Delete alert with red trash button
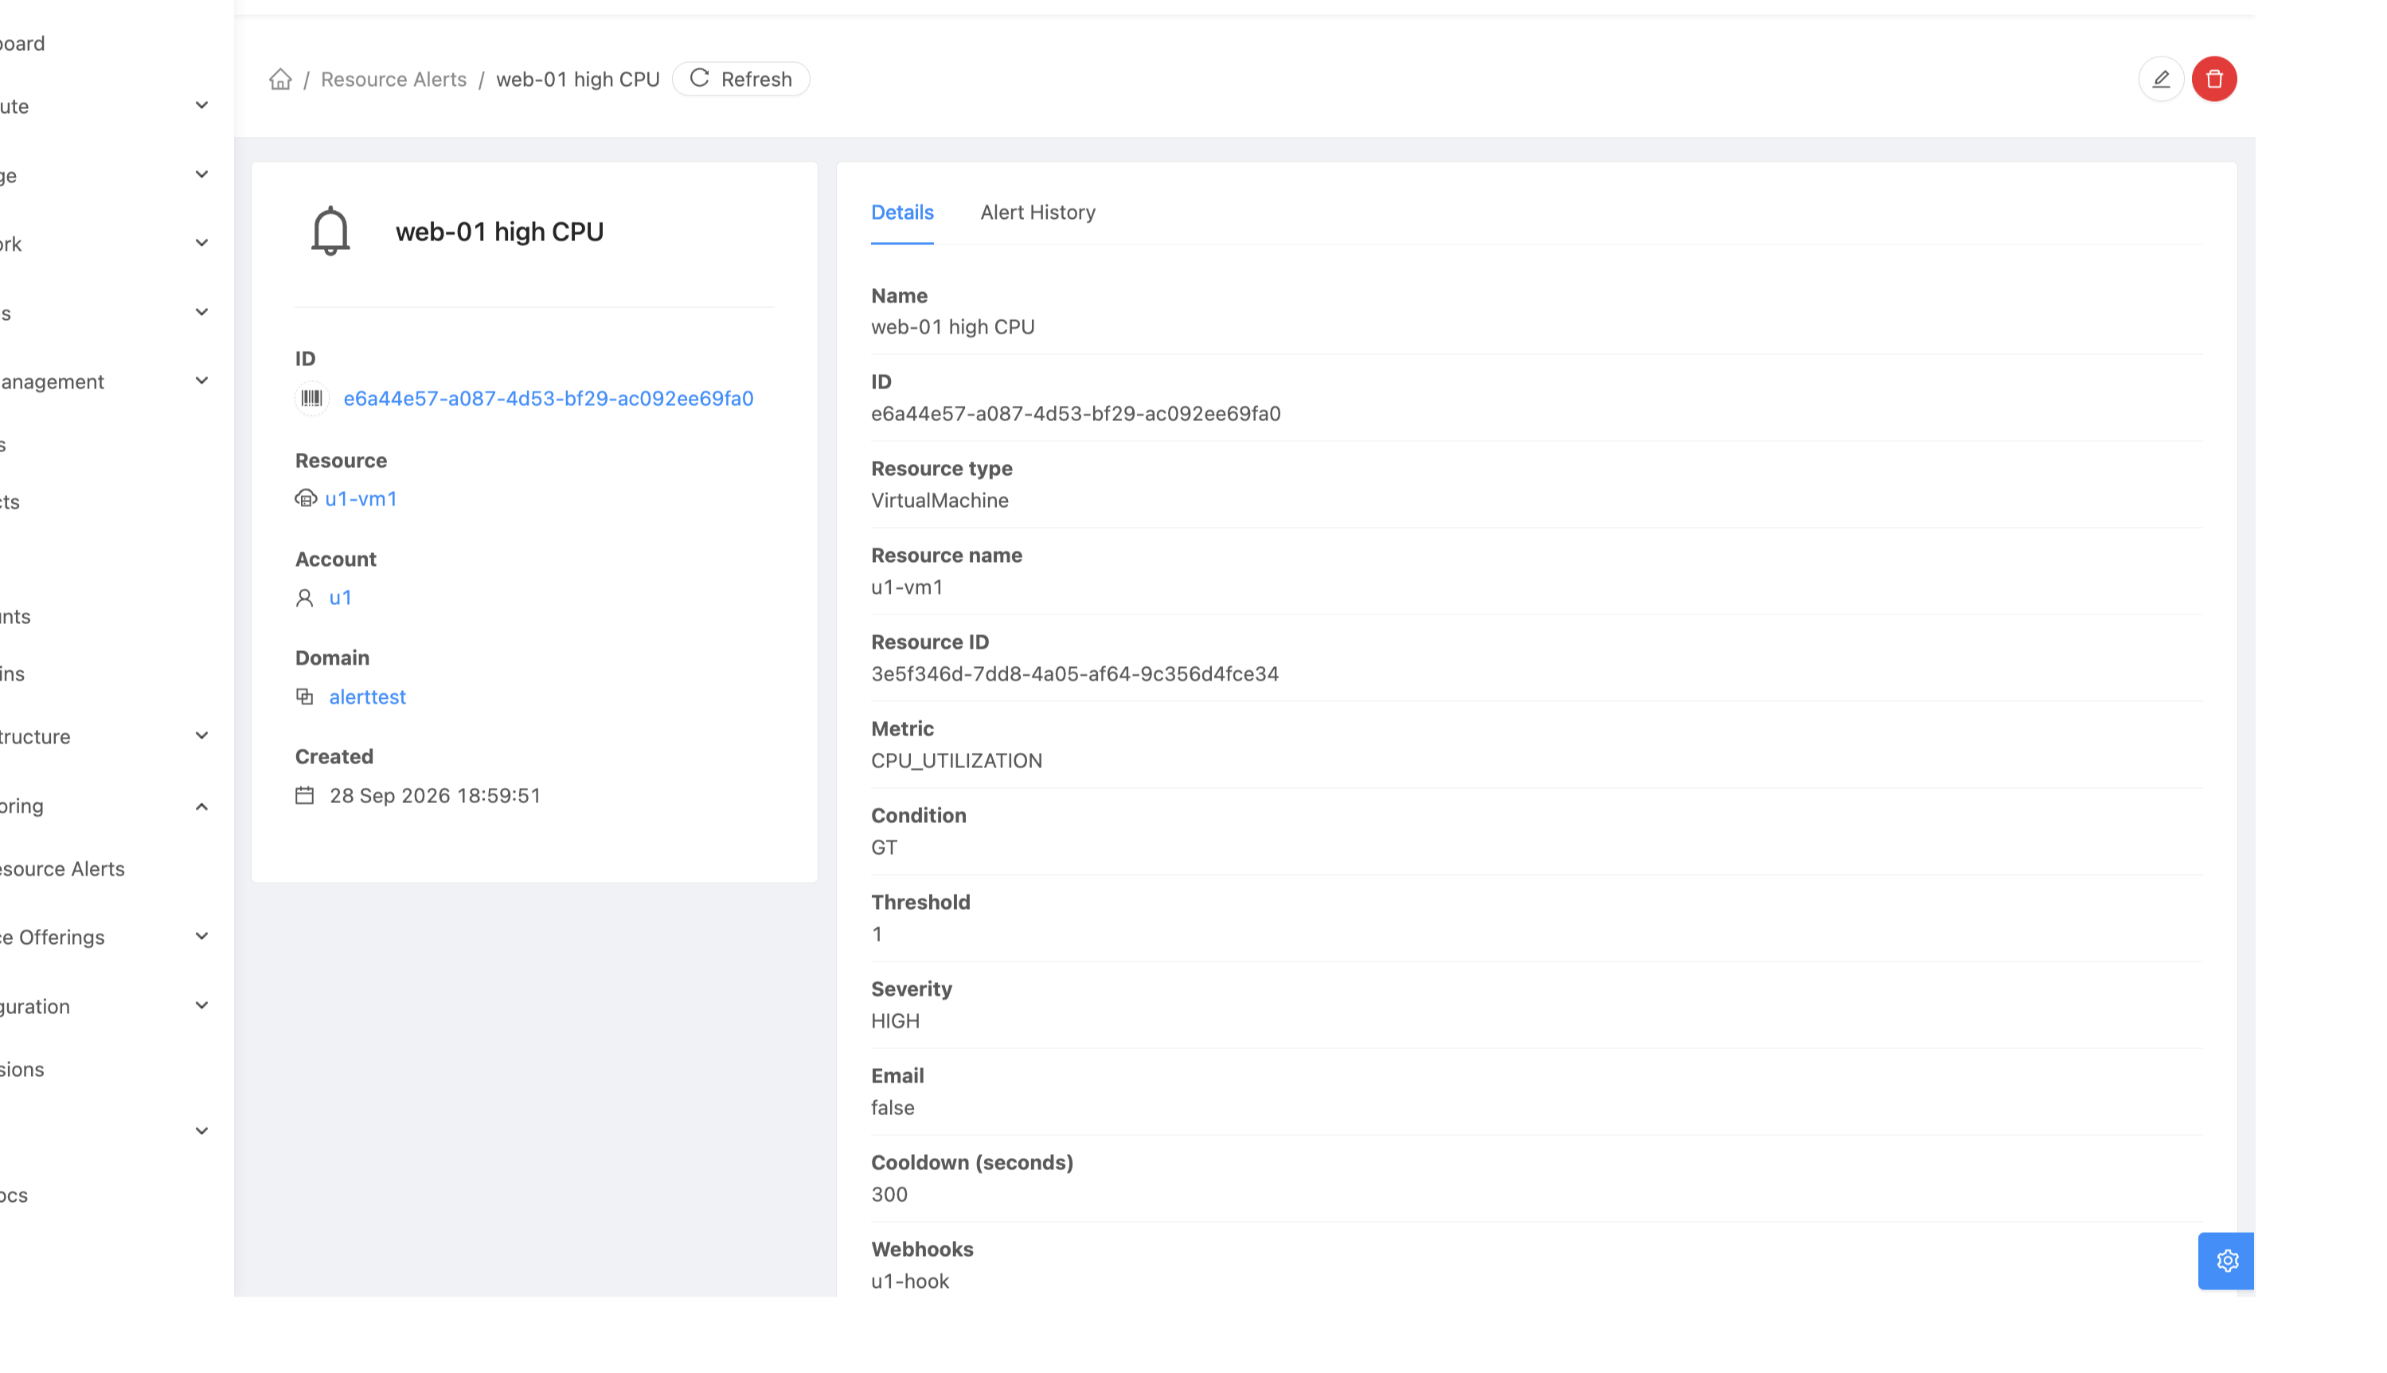The width and height of the screenshot is (2387, 1373). pyautogui.click(x=2213, y=78)
